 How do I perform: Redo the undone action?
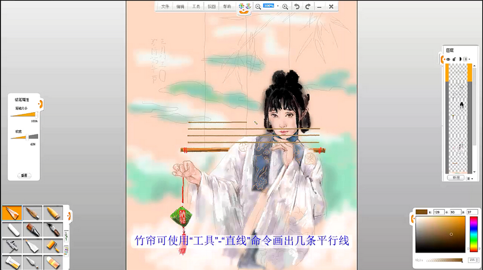pyautogui.click(x=308, y=6)
